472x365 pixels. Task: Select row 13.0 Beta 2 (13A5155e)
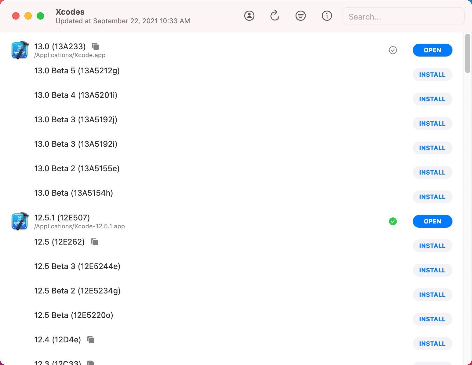pyautogui.click(x=77, y=169)
